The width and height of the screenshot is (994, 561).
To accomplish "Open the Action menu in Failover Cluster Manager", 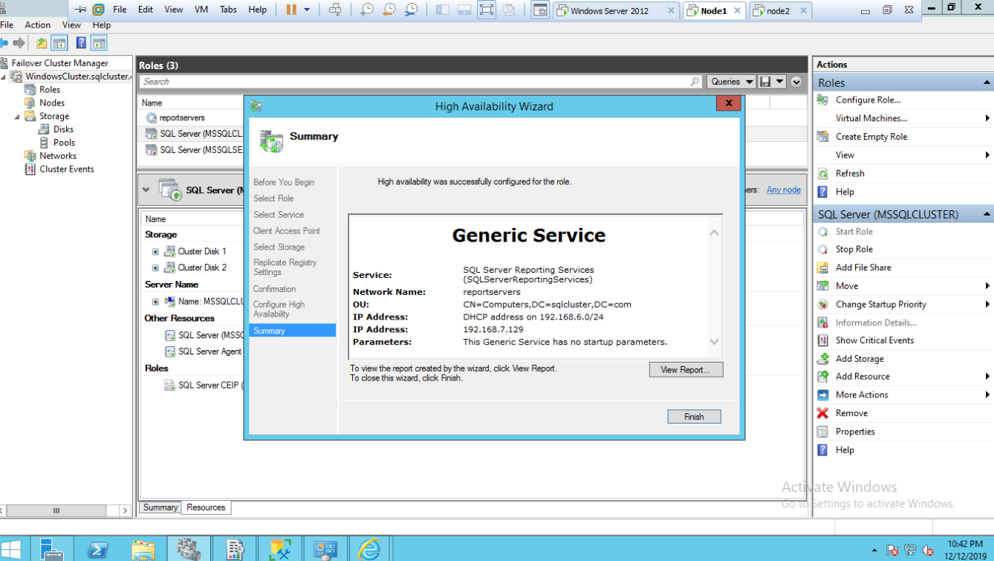I will coord(37,25).
